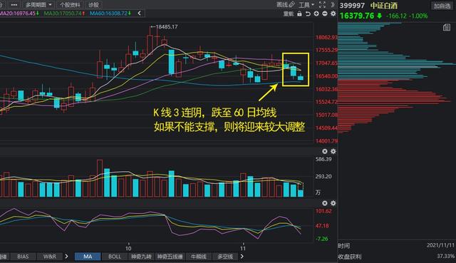
Task: Click the 16540.00 price axis label
Action: (326, 76)
